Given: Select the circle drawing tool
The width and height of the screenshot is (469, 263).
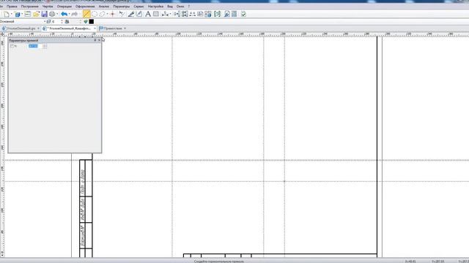Looking at the screenshot, I should (95, 14).
